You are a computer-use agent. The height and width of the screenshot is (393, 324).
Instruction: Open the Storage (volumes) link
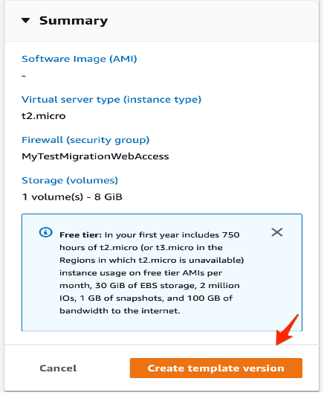point(70,180)
